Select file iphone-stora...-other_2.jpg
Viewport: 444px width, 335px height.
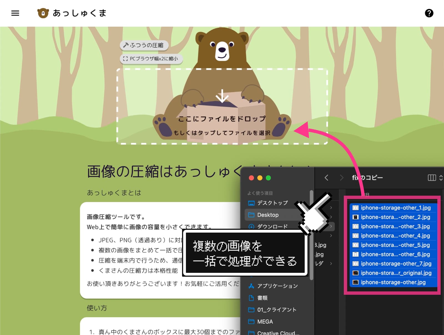pos(393,217)
